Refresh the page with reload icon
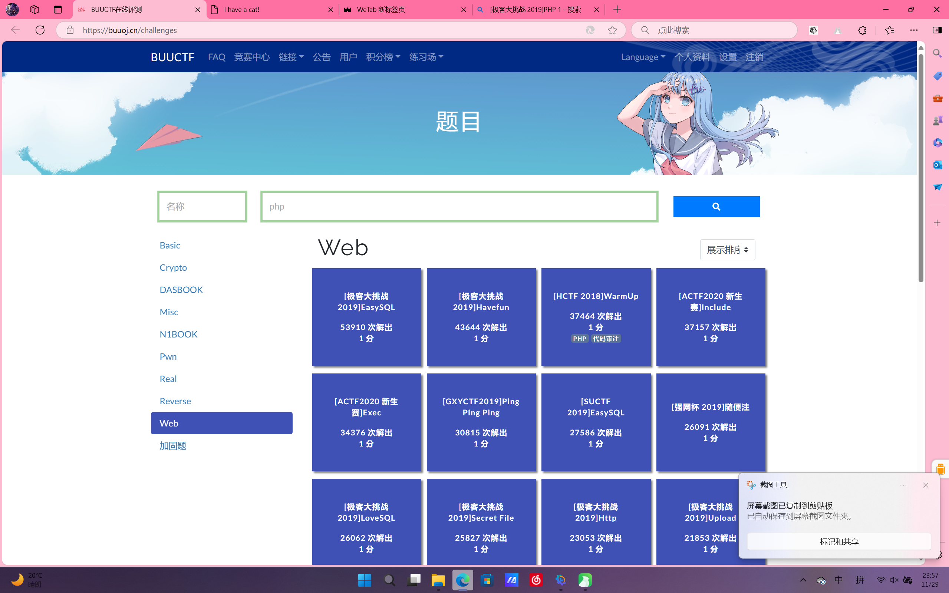This screenshot has height=593, width=949. 40,30
